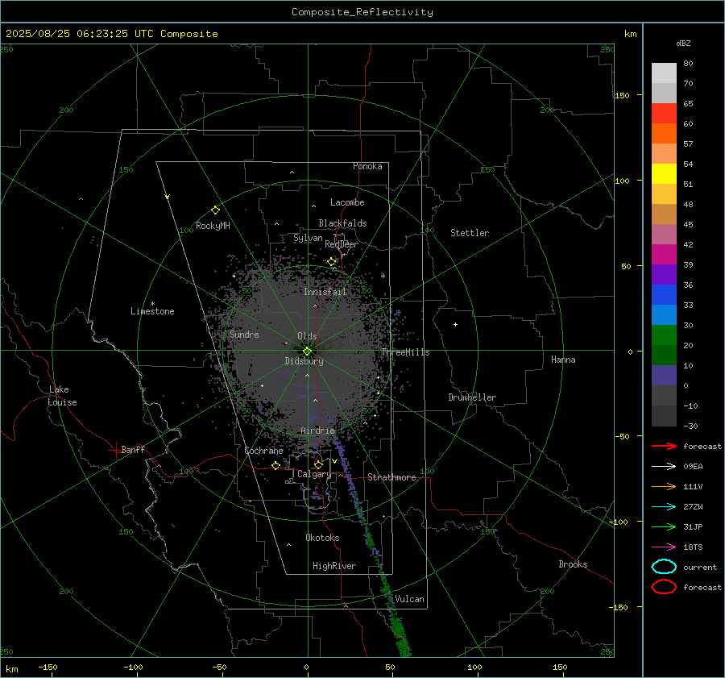This screenshot has height=678, width=725.
Task: Click the white 09EA arrow in legend
Action: coord(664,467)
